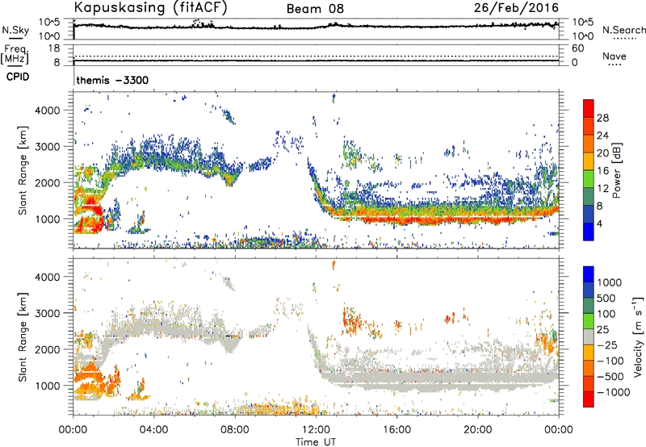
Task: Click the 'Time UT' axis title
Action: pyautogui.click(x=316, y=441)
